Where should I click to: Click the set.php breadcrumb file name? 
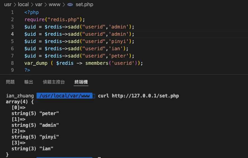(84, 4)
